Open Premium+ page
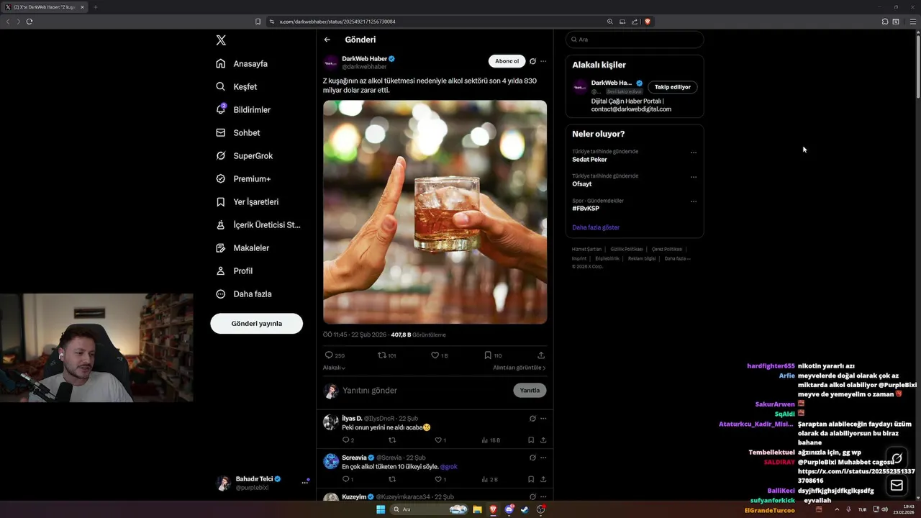This screenshot has height=518, width=921. coord(243,178)
